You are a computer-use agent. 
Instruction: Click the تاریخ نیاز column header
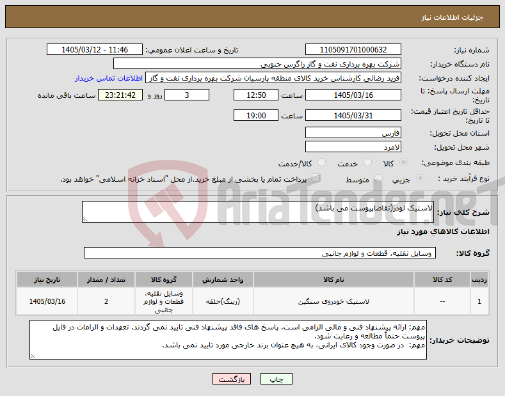[x=47, y=280]
